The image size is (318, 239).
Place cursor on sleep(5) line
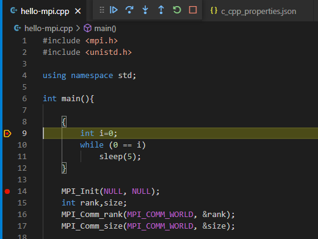pos(120,157)
